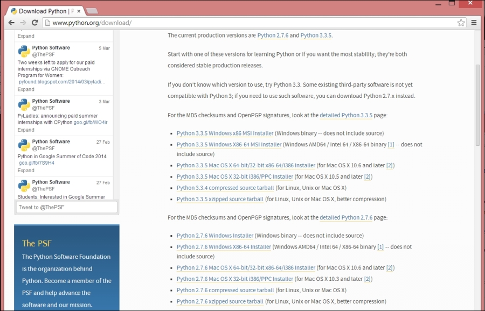Viewport: 485px width, 311px height.
Task: Click the address bar URL field
Action: [254, 23]
